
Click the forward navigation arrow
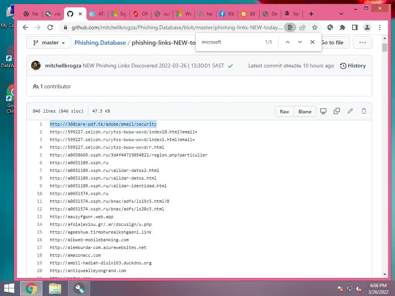[x=38, y=27]
